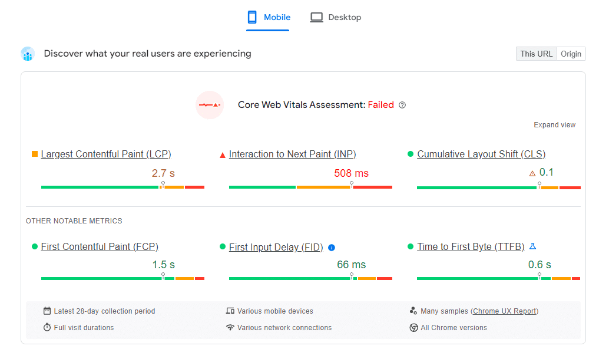Click the warning triangle beside CLS value
Viewport: 609px width, 349px height.
click(x=532, y=173)
